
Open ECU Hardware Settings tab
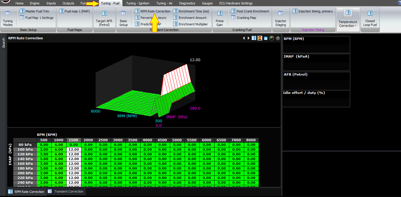coord(236,3)
